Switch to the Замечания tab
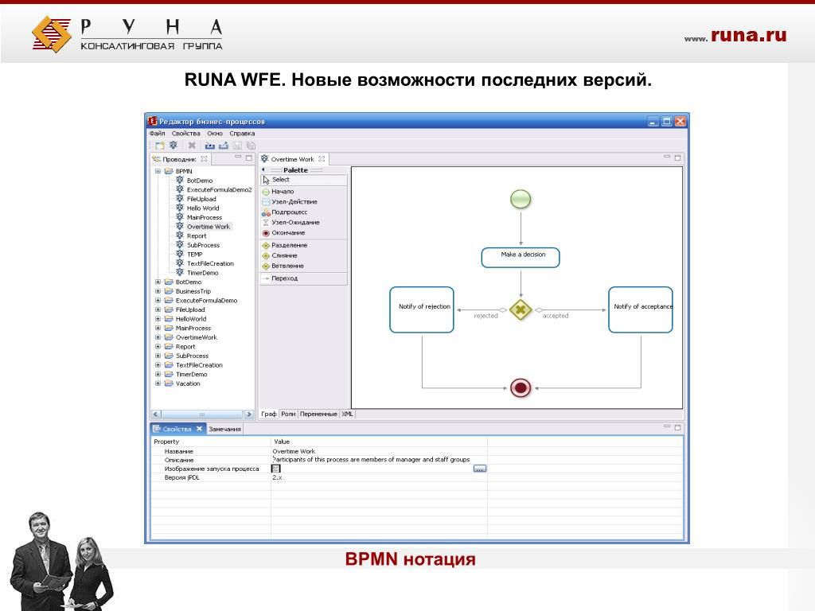This screenshot has width=815, height=611. pos(224,429)
